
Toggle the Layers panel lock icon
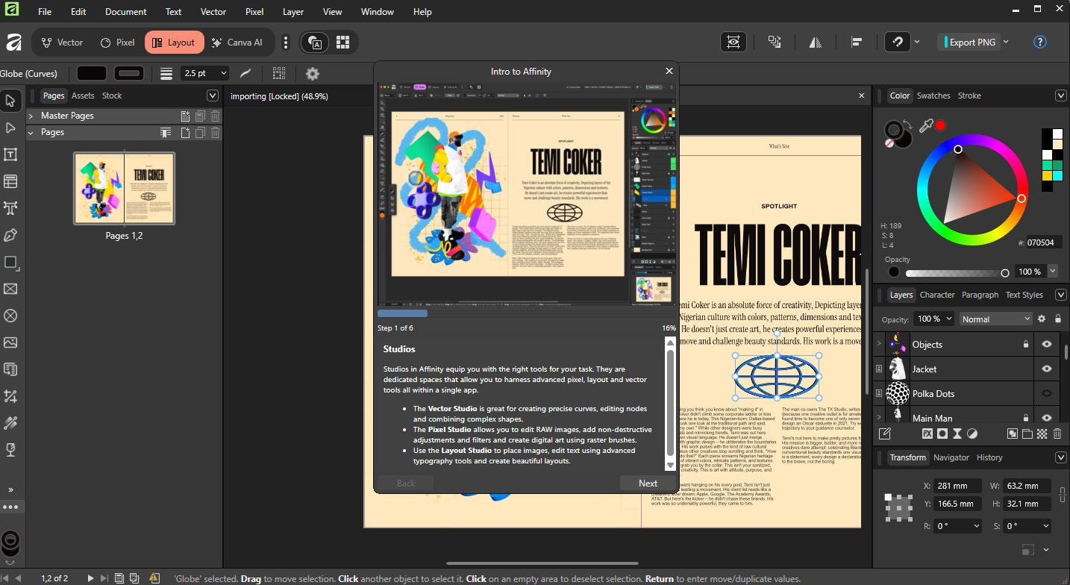(x=1057, y=319)
